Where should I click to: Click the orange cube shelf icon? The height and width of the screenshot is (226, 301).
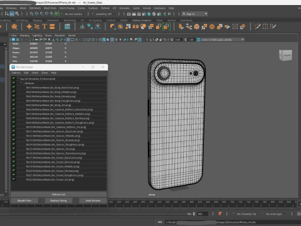(196, 26)
